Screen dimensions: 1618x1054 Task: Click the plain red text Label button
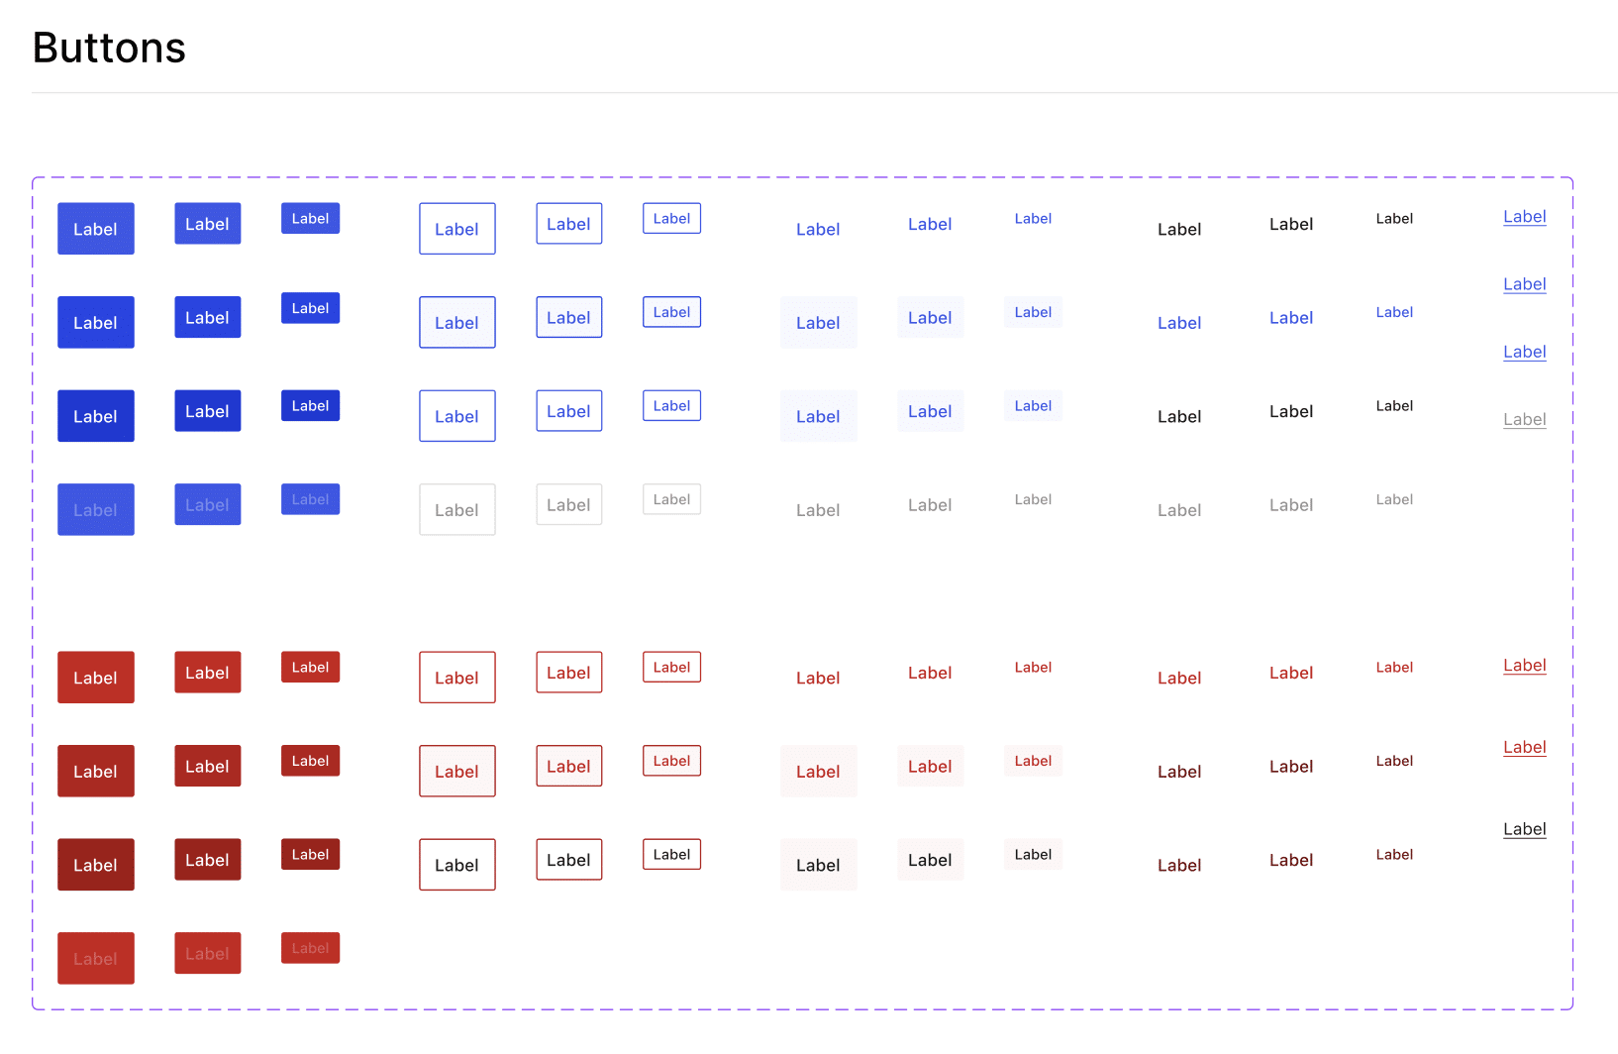tap(818, 678)
